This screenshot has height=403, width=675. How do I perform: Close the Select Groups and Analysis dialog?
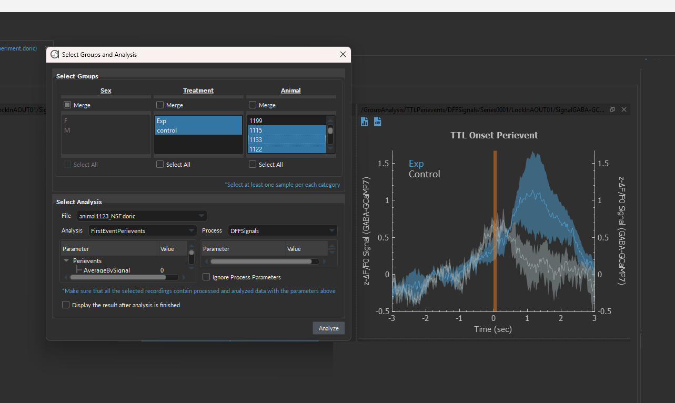[343, 54]
